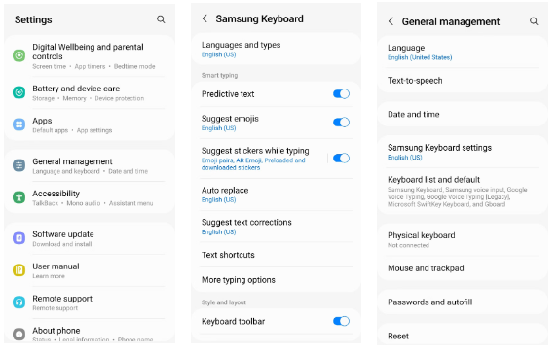This screenshot has height=355, width=558.
Task: Search within General management using magnifier icon
Action: (534, 21)
